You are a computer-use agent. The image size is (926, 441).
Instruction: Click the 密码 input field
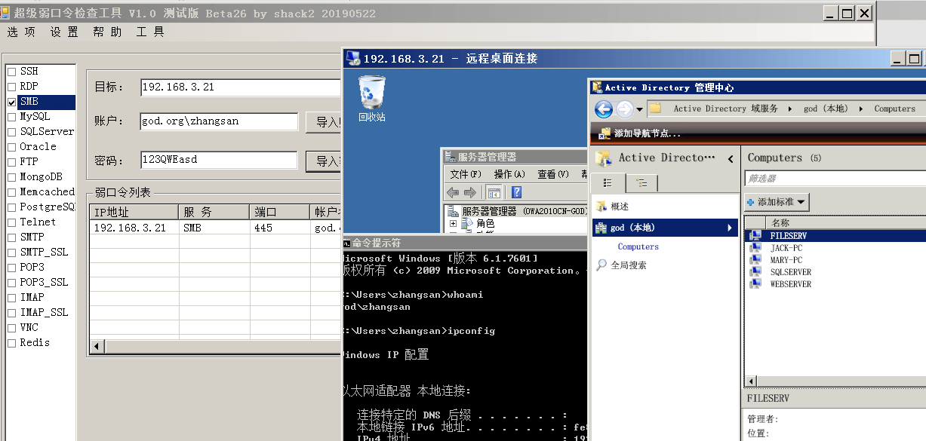tap(219, 160)
